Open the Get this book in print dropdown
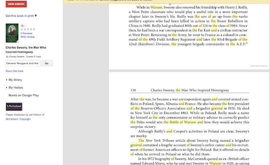The image size is (270, 165). pos(21,16)
